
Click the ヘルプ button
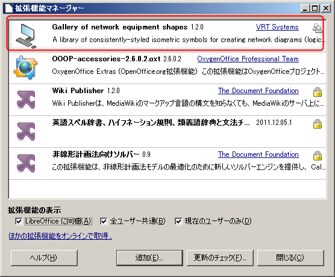coord(44,258)
